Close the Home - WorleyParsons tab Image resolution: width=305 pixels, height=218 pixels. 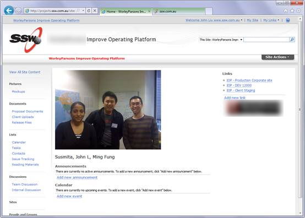[x=149, y=12]
